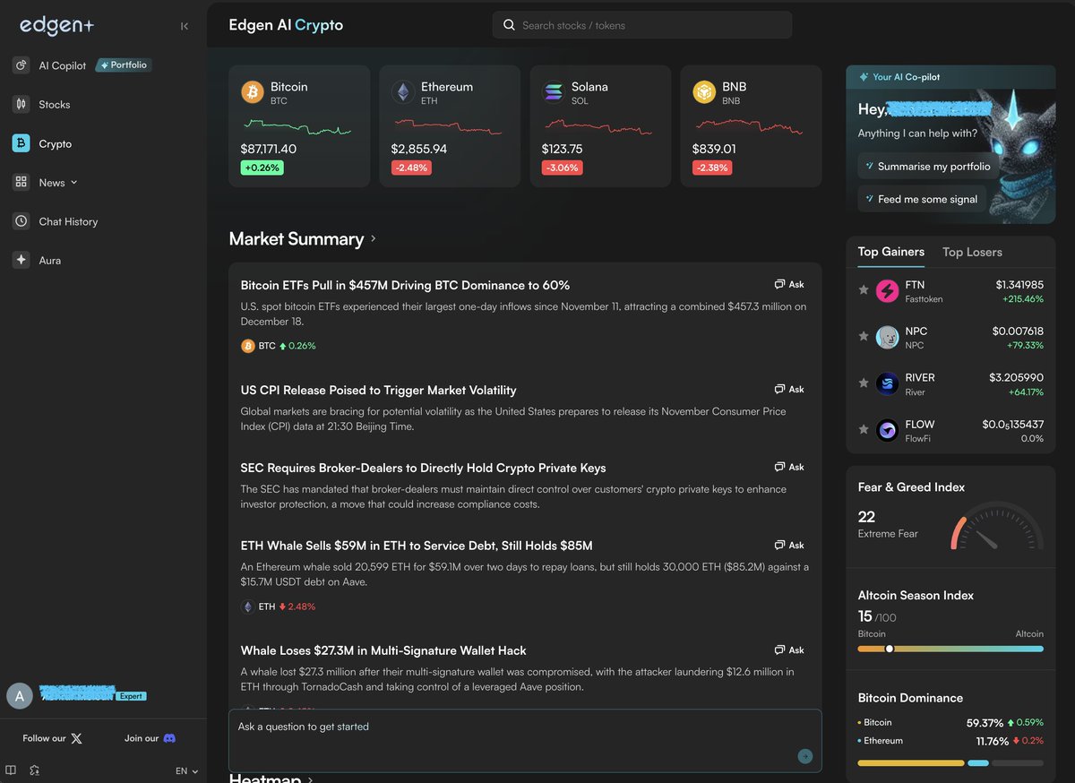Click the Altcoin Season Index slider knob

point(889,649)
